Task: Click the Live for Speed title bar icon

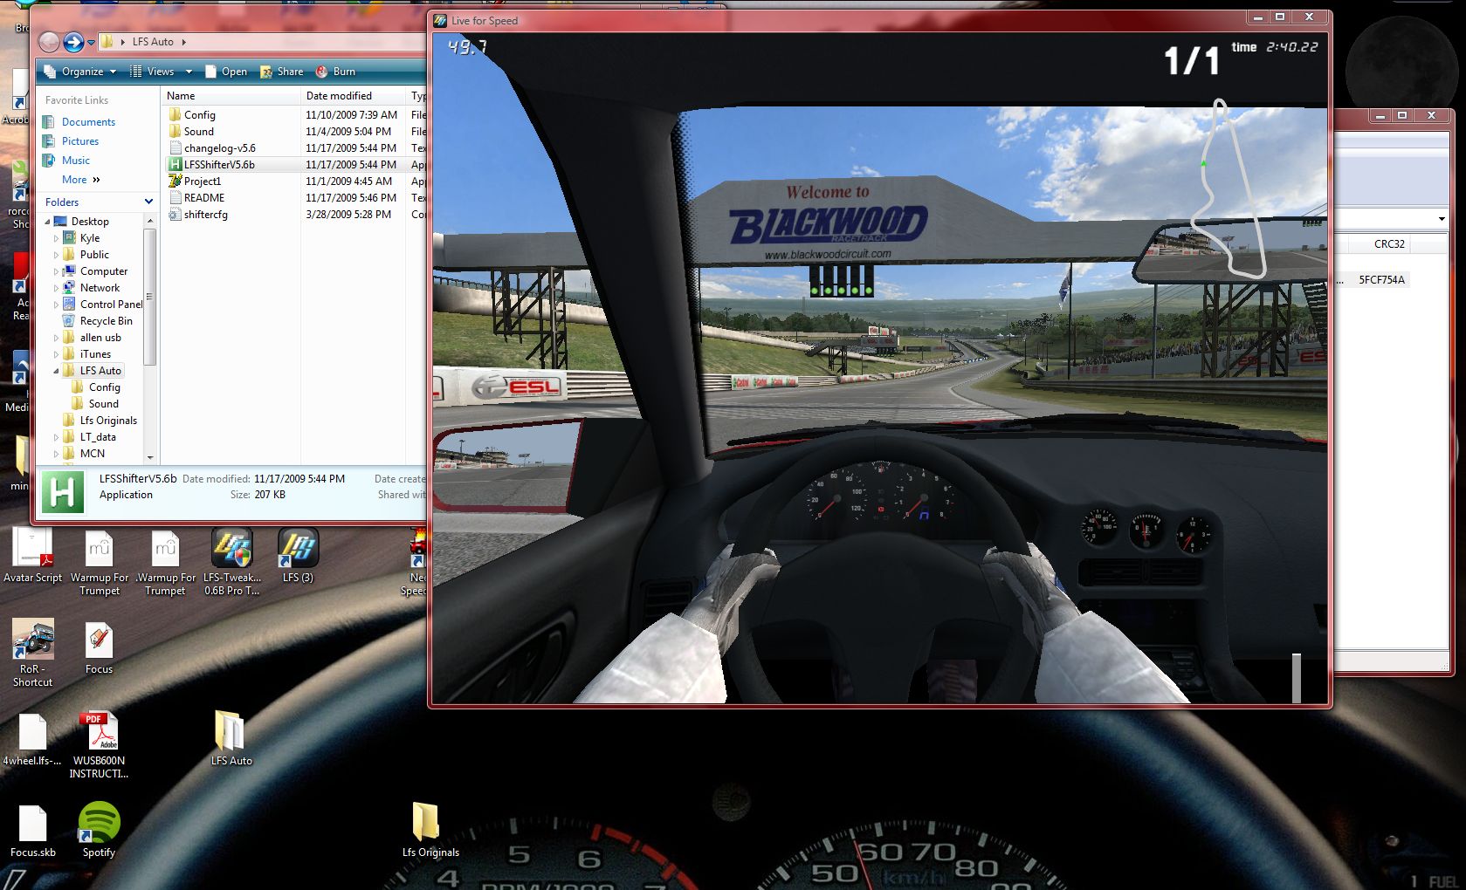Action: (x=441, y=21)
